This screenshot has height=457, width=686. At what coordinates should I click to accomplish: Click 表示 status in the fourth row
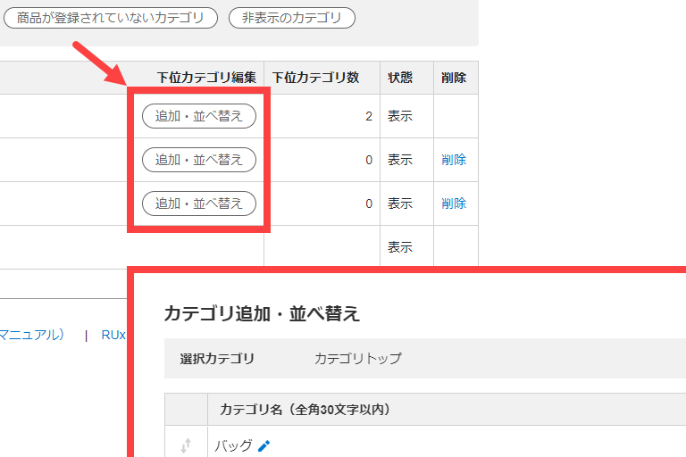(x=400, y=247)
